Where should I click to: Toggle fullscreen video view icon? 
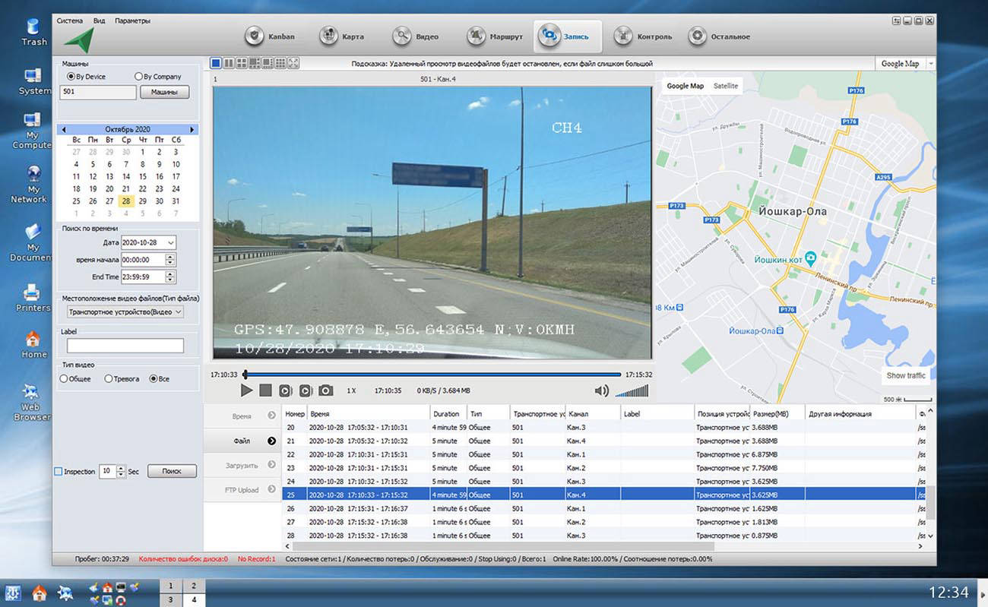(293, 64)
